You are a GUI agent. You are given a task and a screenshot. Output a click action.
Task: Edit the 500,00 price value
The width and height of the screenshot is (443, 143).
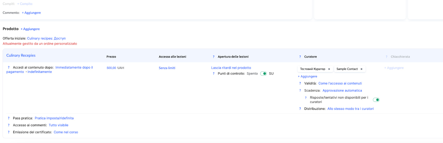click(111, 68)
